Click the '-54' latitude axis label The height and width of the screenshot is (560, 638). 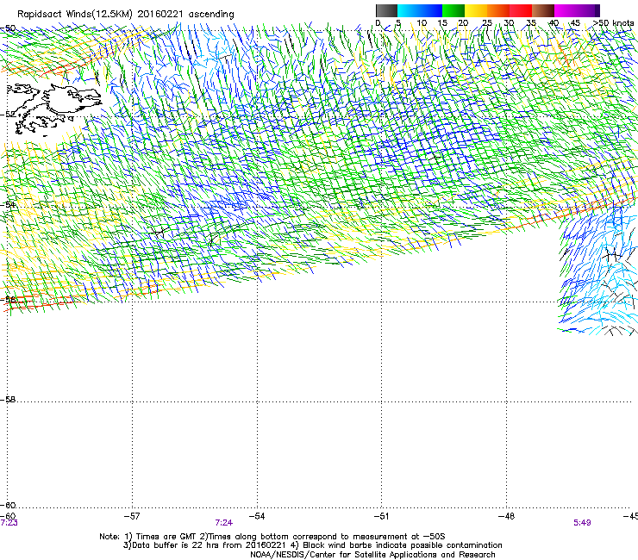click(8, 205)
